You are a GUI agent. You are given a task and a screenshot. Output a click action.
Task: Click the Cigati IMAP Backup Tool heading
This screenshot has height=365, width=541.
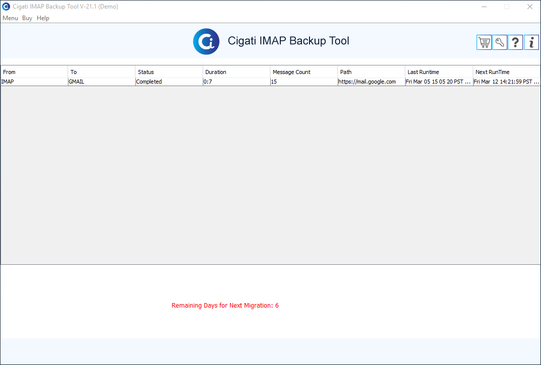(x=288, y=41)
